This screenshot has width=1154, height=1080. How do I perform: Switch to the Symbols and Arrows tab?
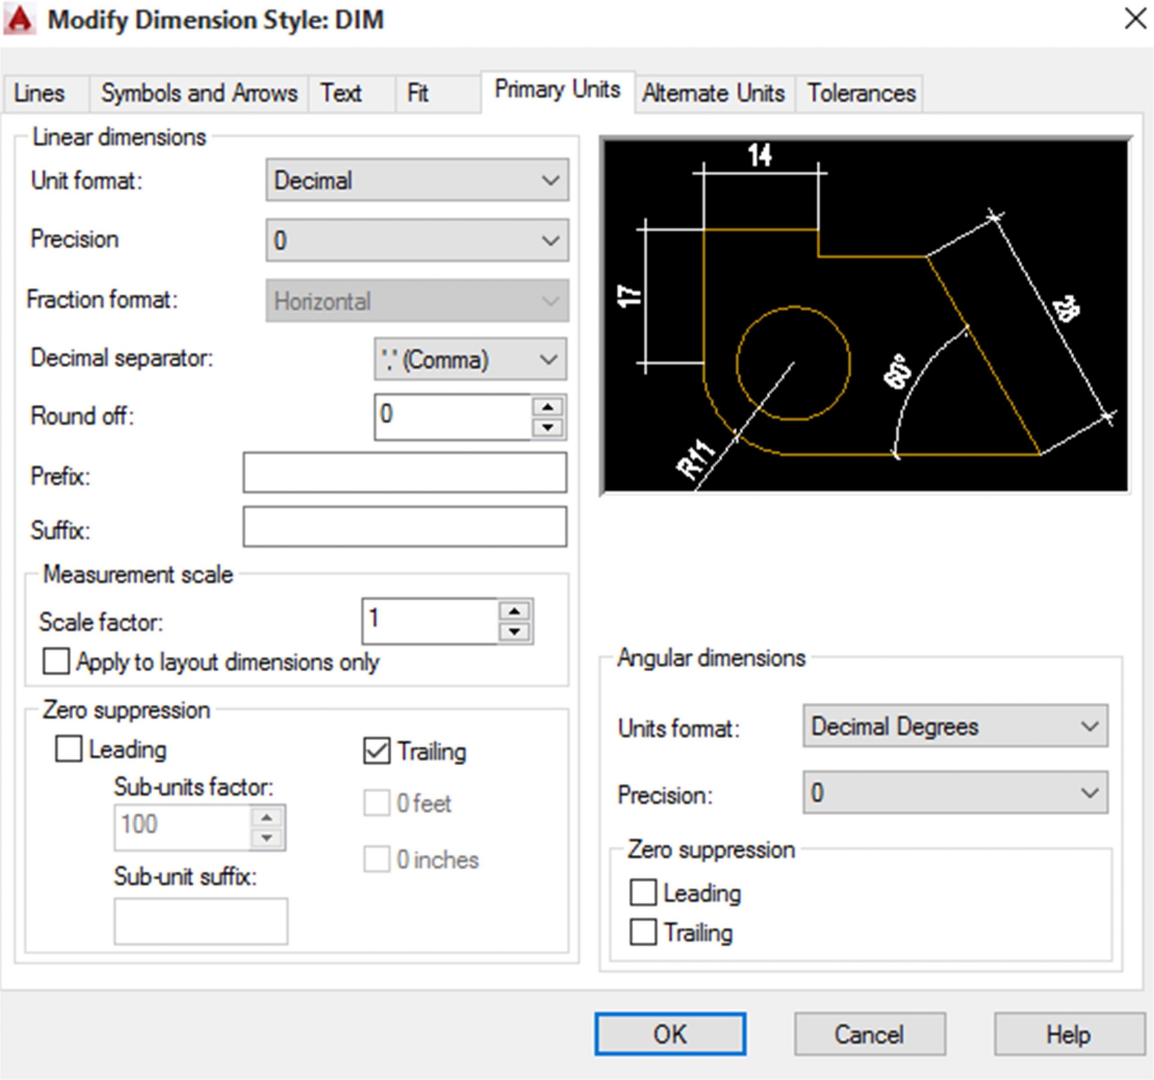tap(199, 93)
